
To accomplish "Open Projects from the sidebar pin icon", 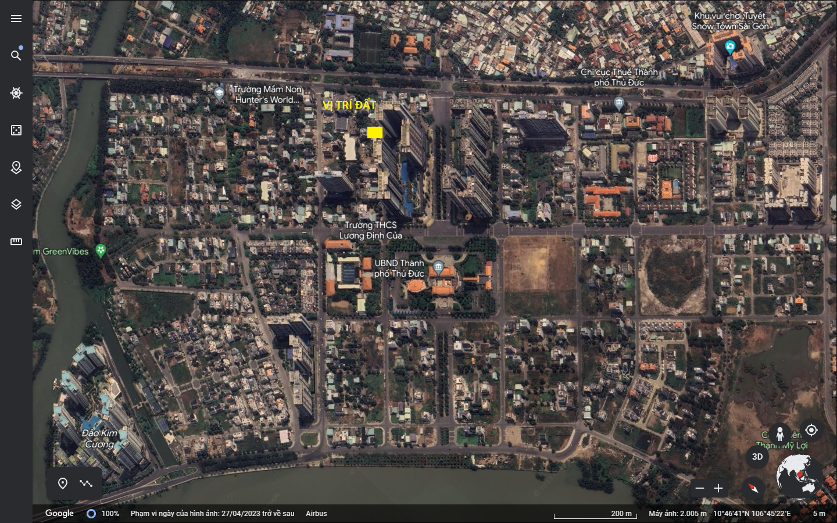I will (16, 167).
